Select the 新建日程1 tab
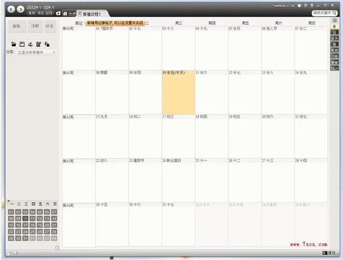 (x=92, y=14)
